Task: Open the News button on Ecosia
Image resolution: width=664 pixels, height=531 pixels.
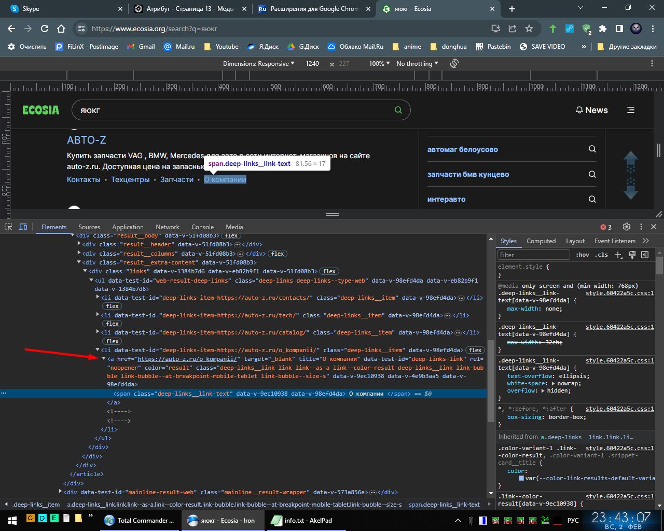Action: (592, 110)
